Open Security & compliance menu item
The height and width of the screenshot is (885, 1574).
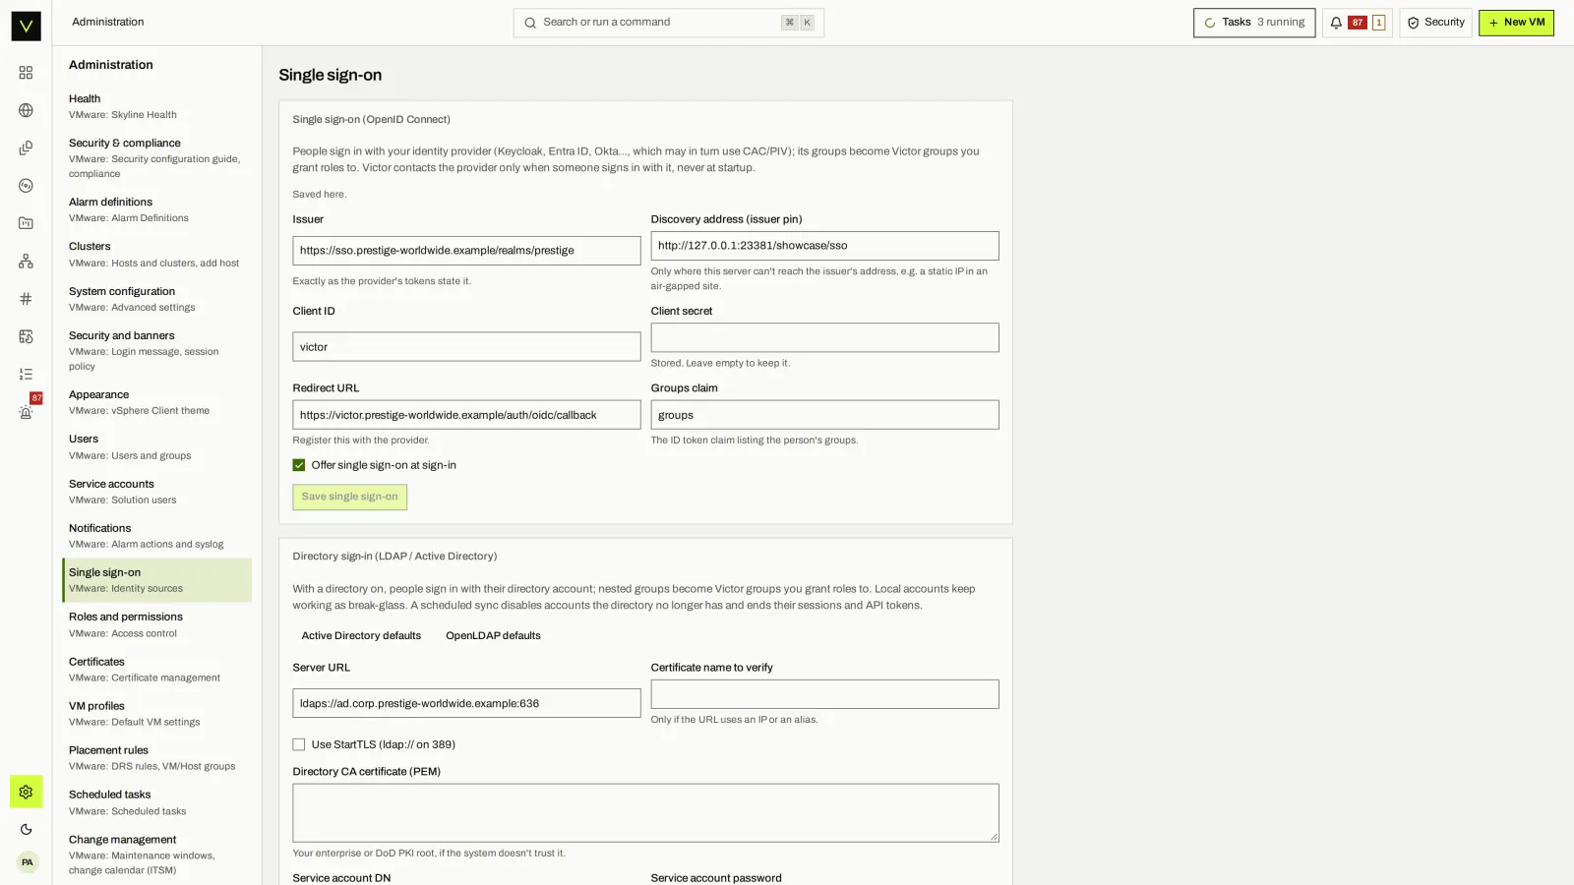click(x=156, y=158)
